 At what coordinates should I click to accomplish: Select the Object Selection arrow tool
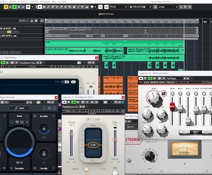click(x=40, y=7)
